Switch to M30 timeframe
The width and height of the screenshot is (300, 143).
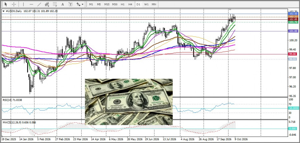coord(115,4)
